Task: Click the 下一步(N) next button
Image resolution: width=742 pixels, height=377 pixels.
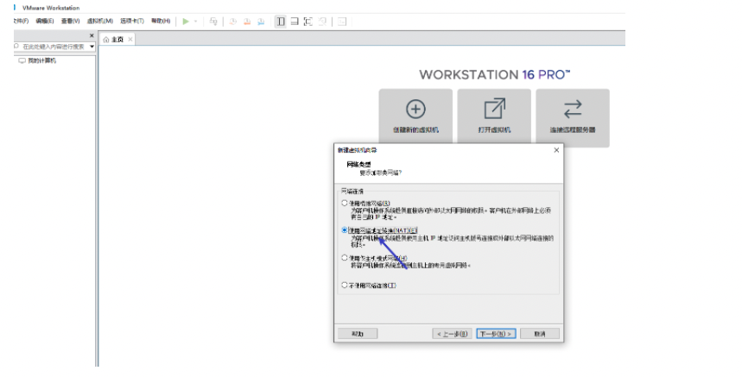Action: coord(497,333)
